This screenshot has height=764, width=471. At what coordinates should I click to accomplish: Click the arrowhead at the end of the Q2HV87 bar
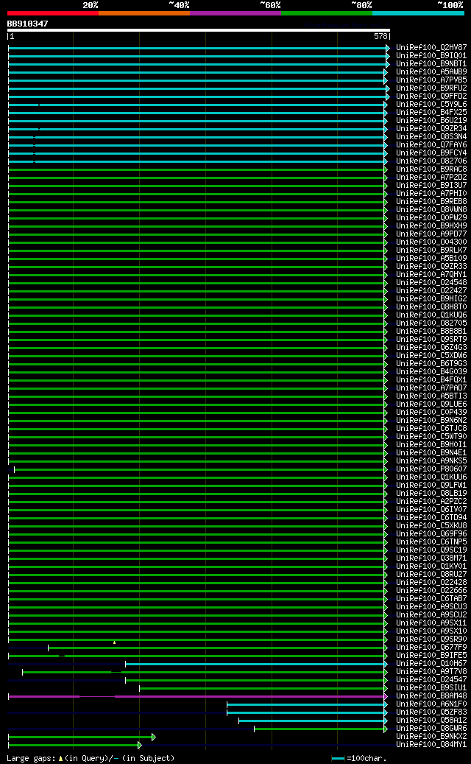[x=388, y=48]
